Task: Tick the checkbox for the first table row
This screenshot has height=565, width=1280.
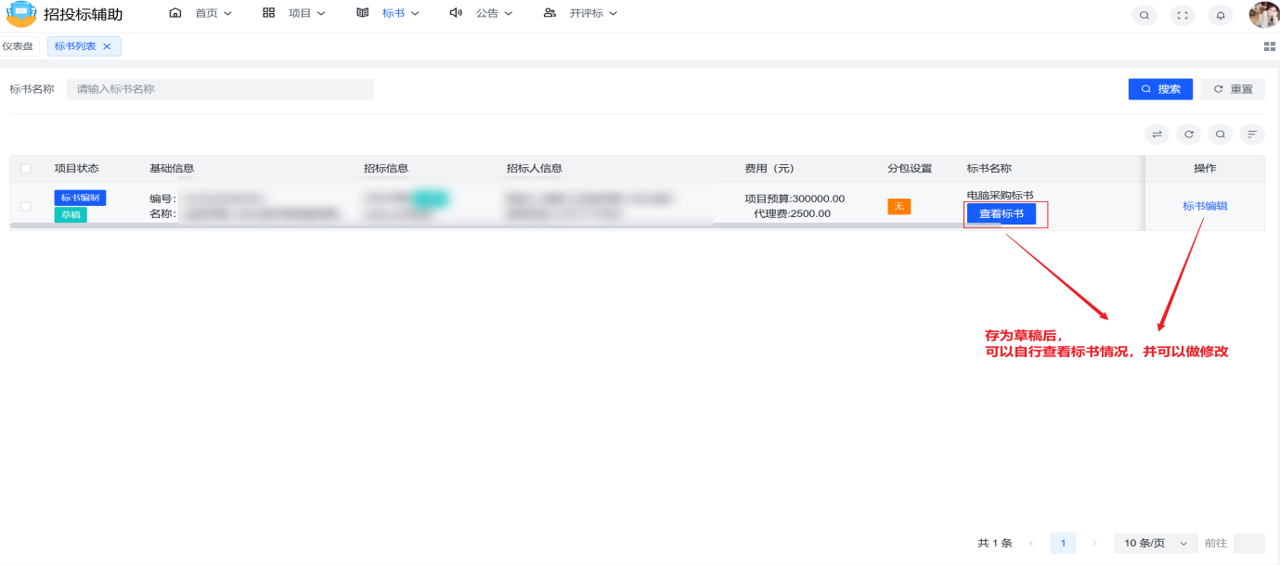Action: (26, 206)
